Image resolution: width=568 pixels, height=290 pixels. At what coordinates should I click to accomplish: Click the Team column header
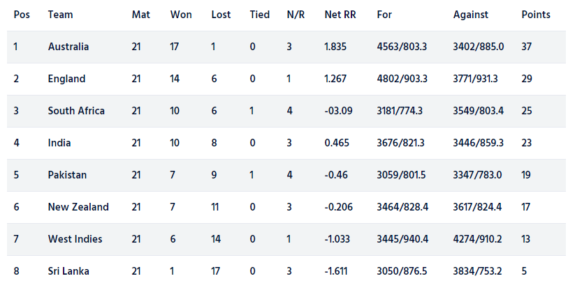[x=60, y=15]
